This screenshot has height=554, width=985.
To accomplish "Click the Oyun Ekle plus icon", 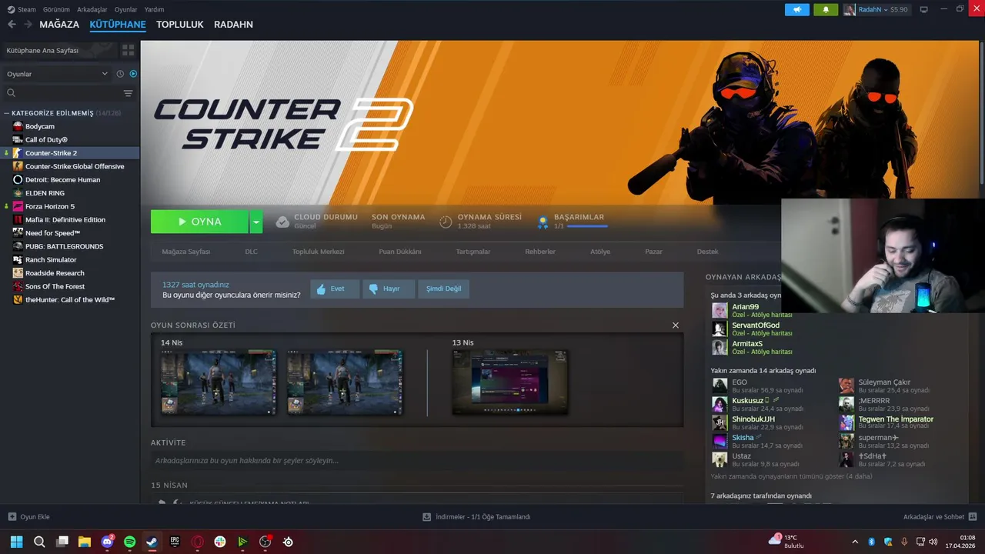I will point(12,517).
